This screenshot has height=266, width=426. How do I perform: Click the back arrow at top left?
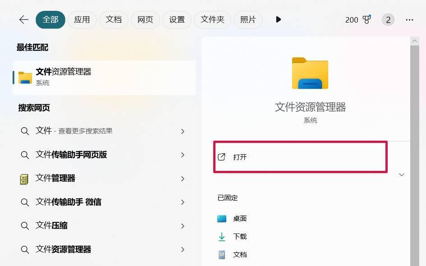click(x=23, y=19)
